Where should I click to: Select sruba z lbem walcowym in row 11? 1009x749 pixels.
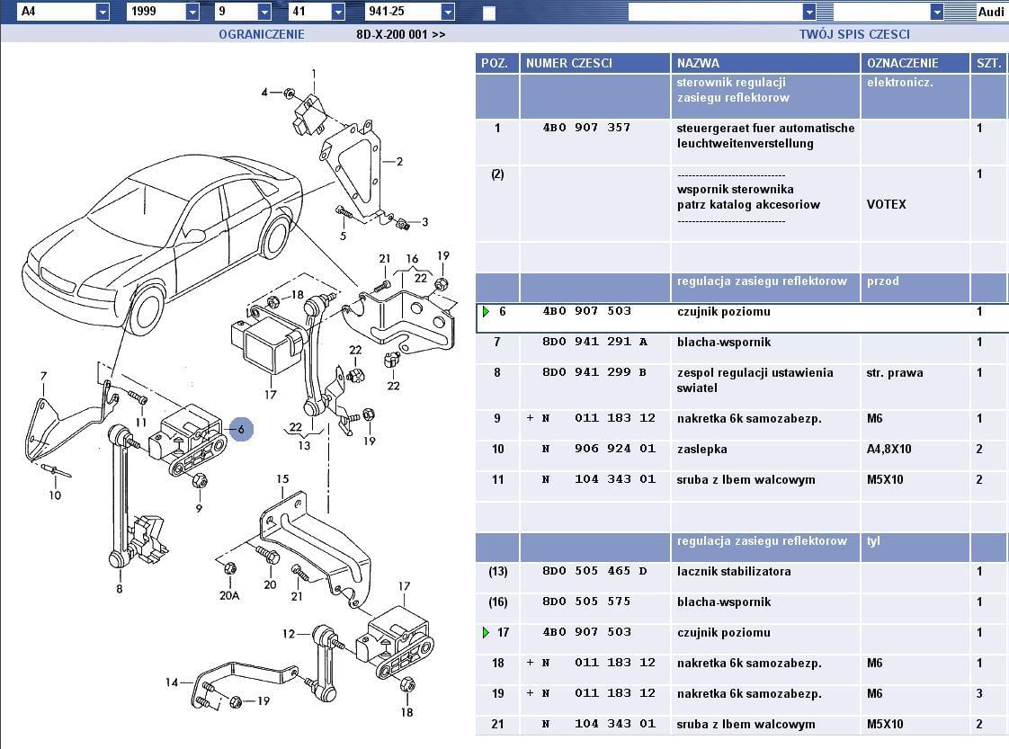pos(746,479)
